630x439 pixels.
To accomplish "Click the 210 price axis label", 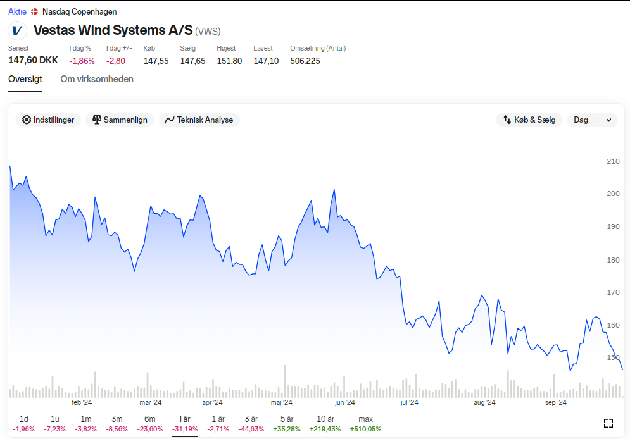I will (x=613, y=161).
